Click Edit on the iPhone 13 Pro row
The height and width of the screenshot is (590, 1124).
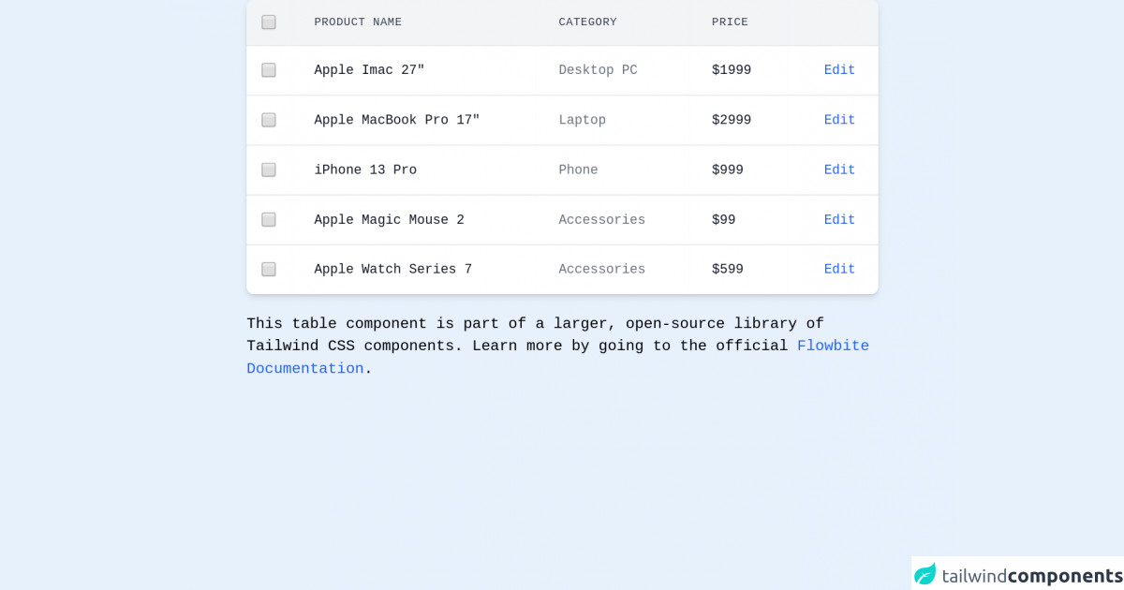[839, 170]
